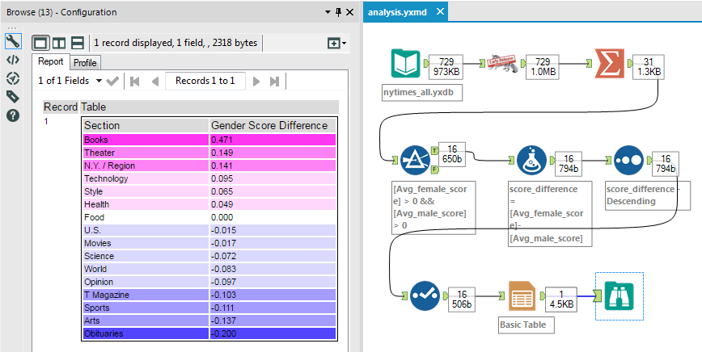Open the Configuration panel options dropdown arrow
Image resolution: width=702 pixels, height=352 pixels.
(x=328, y=13)
